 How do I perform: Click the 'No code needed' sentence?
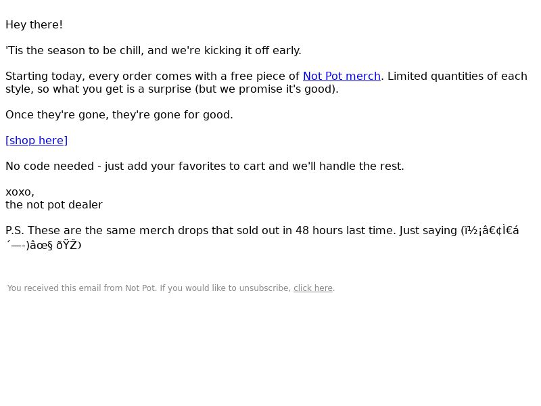[x=205, y=166]
